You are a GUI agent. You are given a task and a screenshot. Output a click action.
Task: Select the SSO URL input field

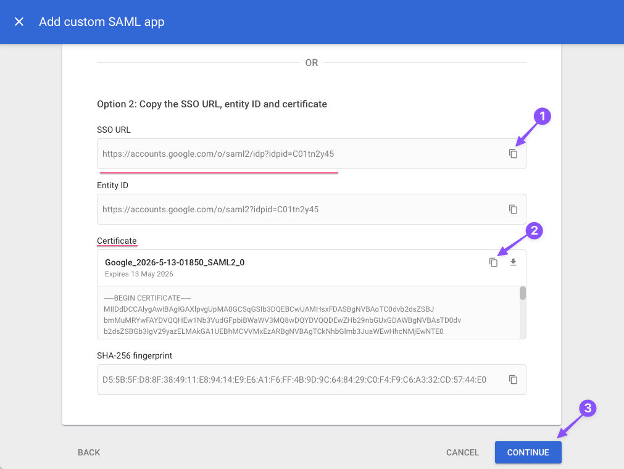(x=278, y=153)
